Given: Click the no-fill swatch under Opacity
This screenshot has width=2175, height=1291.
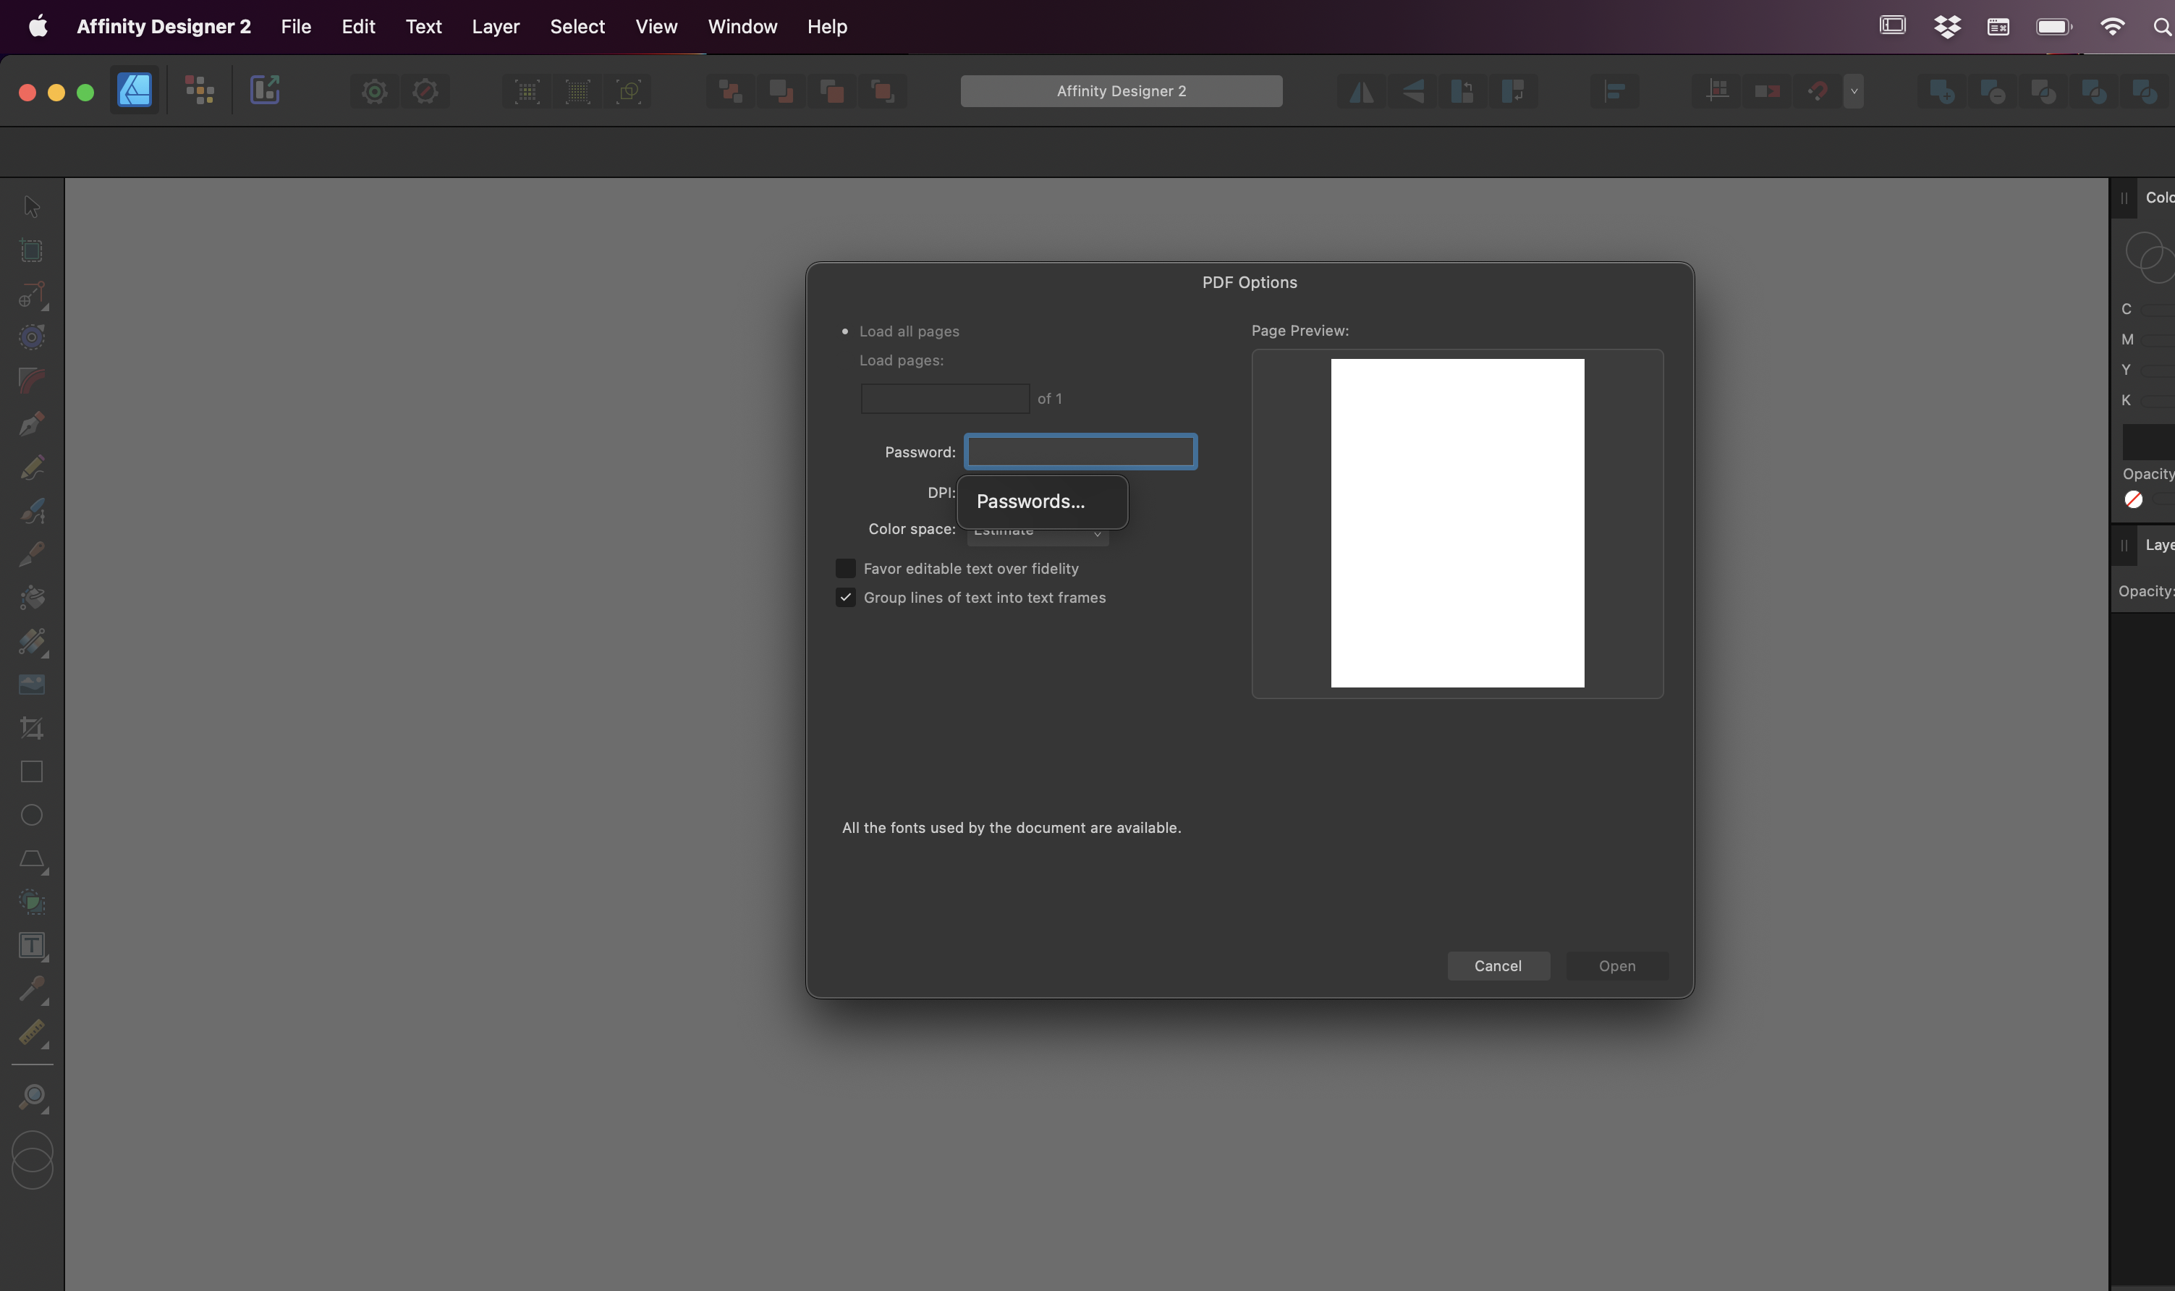Looking at the screenshot, I should click(x=2132, y=499).
